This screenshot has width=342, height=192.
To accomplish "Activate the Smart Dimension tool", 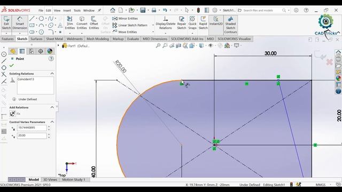I will (x=20, y=23).
